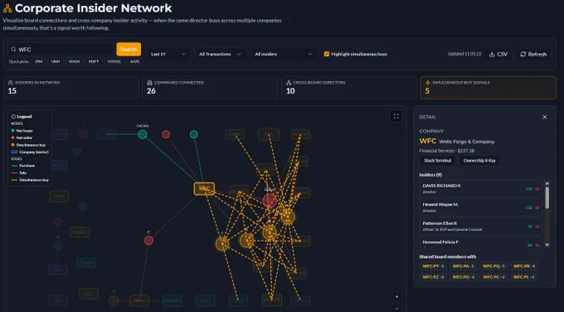The width and height of the screenshot is (564, 312).
Task: Click the magnifier icon in search field
Action: [13, 50]
